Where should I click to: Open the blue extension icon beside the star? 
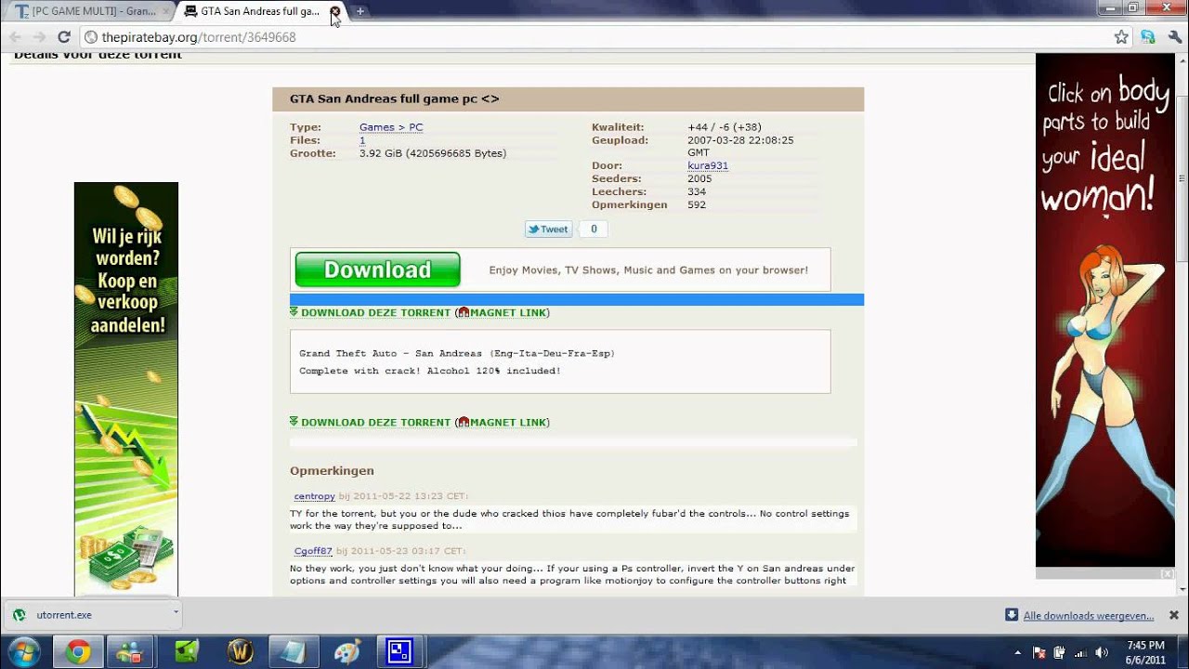pos(1148,37)
